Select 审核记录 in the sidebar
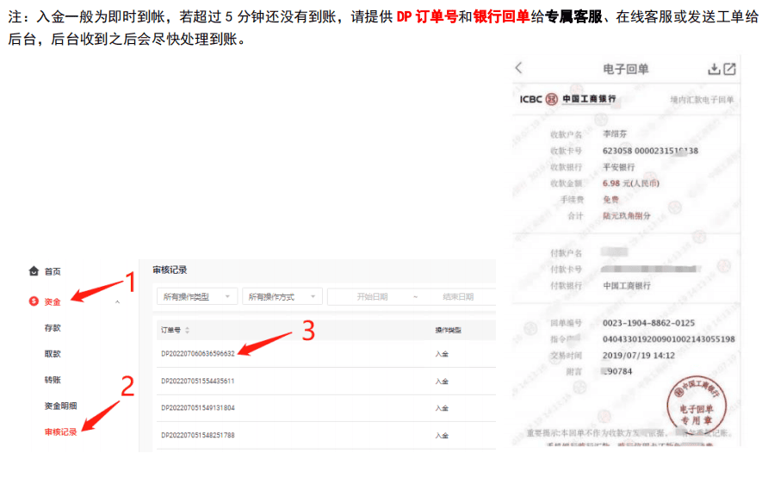The width and height of the screenshot is (768, 484). click(60, 431)
